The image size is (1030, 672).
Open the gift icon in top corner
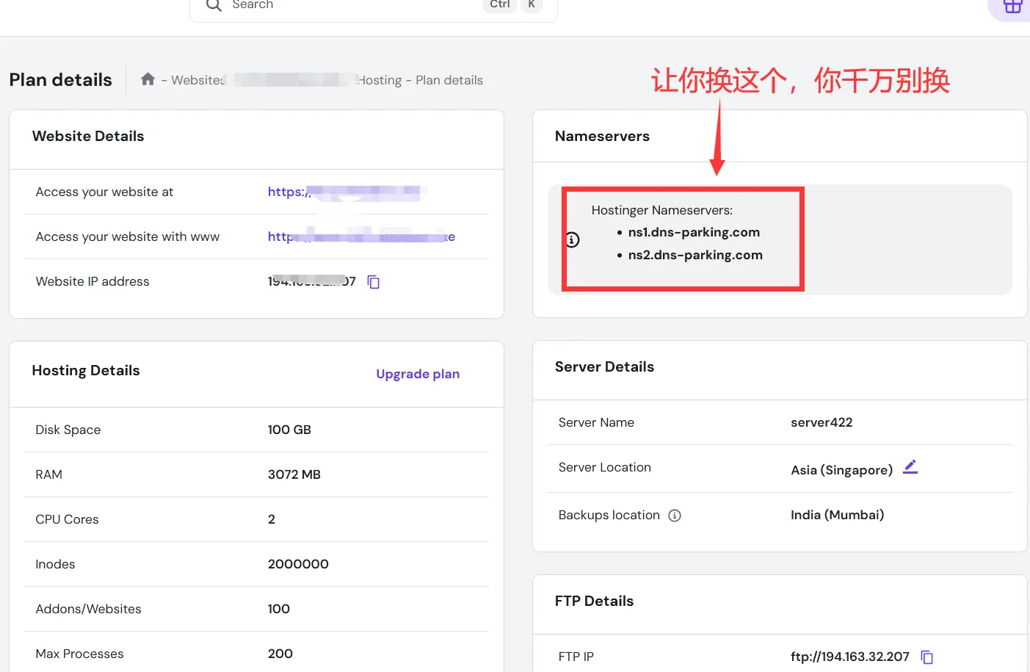[x=1013, y=7]
